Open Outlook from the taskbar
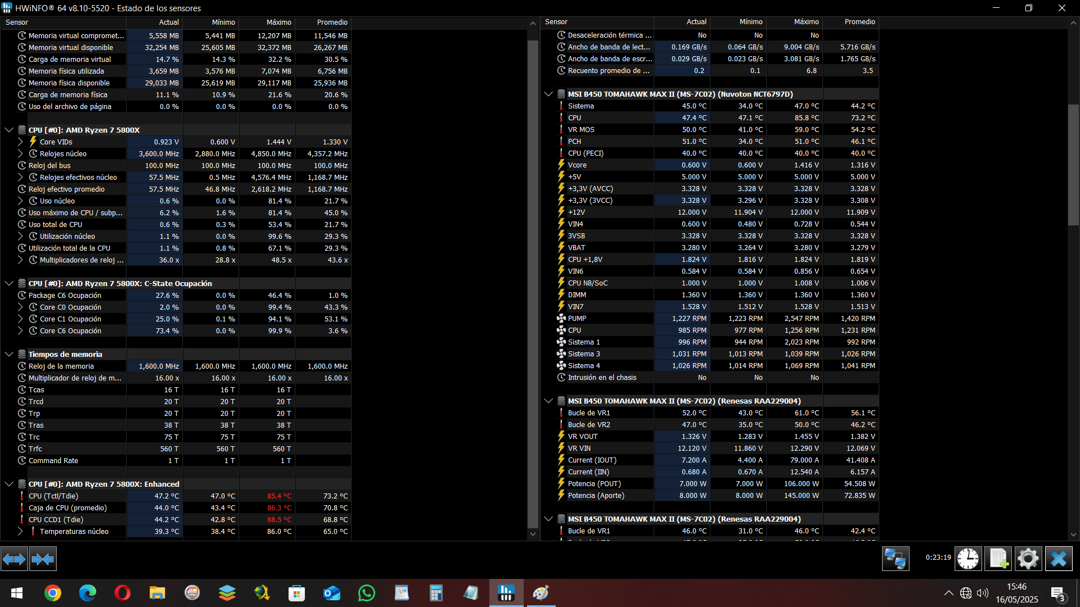The image size is (1080, 607). click(x=332, y=593)
